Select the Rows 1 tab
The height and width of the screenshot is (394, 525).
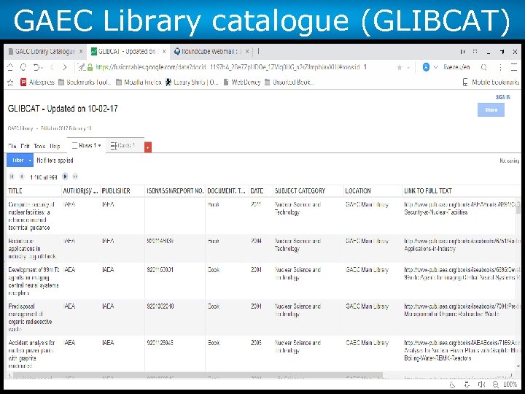(x=86, y=145)
